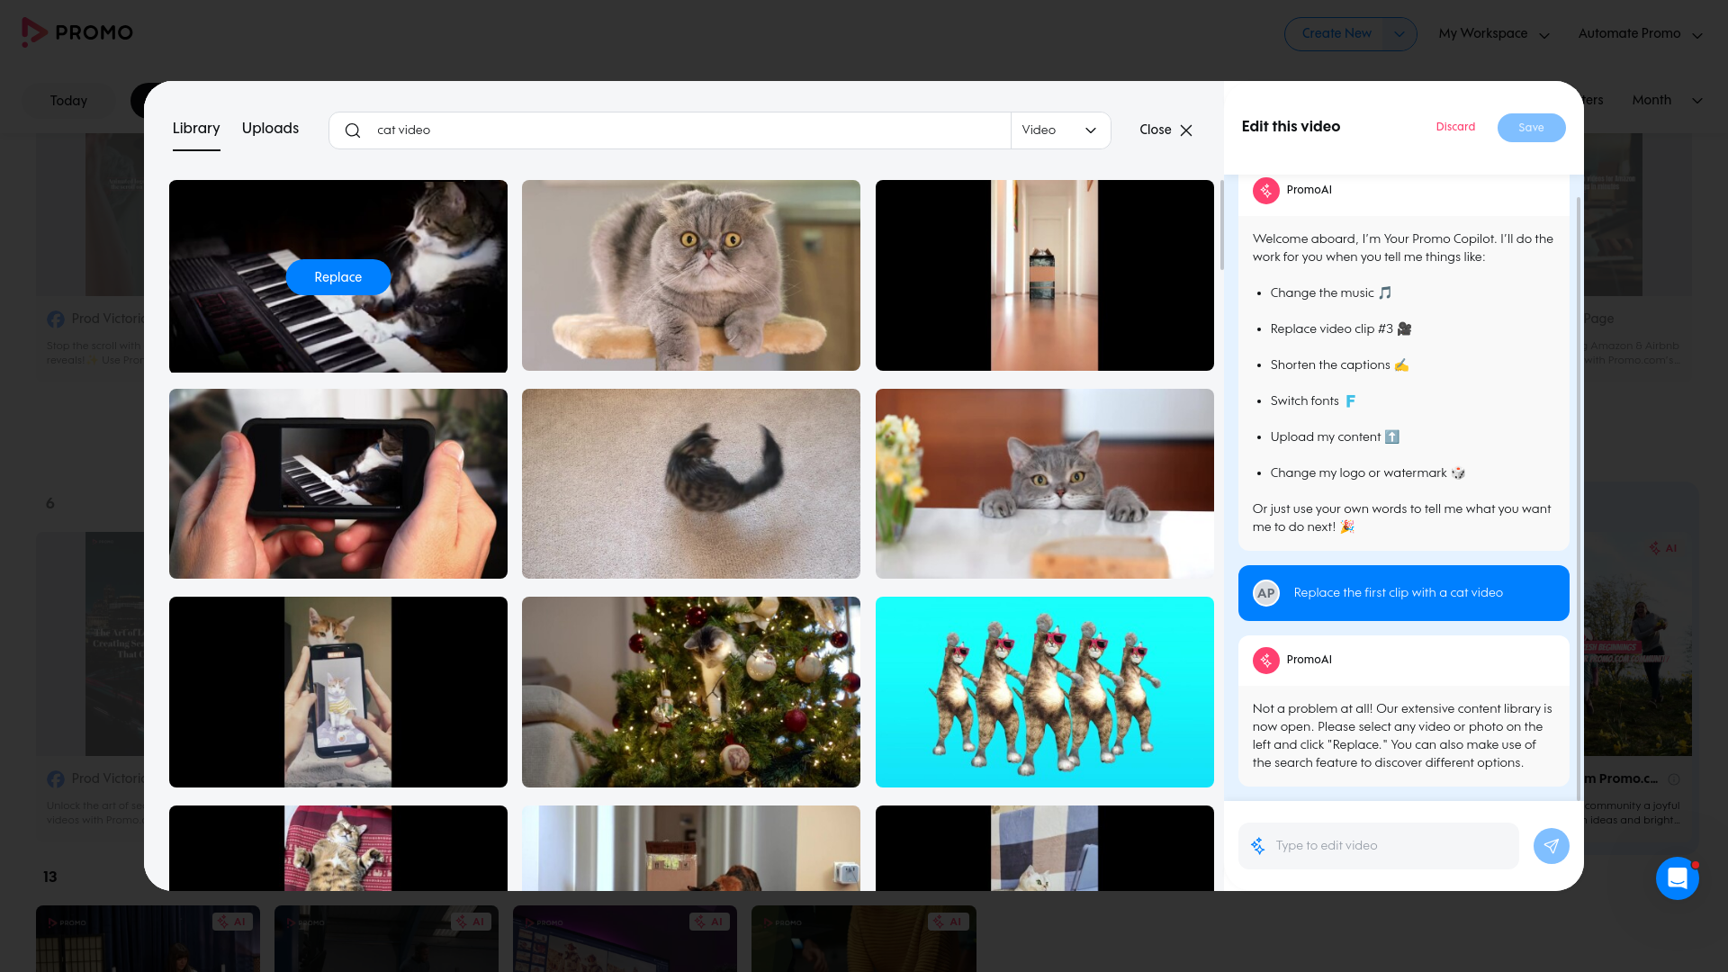Select the Today tab
The width and height of the screenshot is (1728, 972).
(x=67, y=101)
